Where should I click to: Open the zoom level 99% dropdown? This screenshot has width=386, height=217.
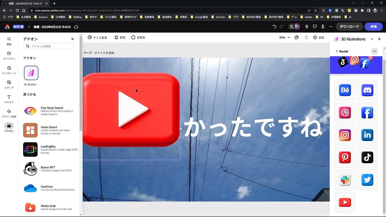click(x=284, y=38)
